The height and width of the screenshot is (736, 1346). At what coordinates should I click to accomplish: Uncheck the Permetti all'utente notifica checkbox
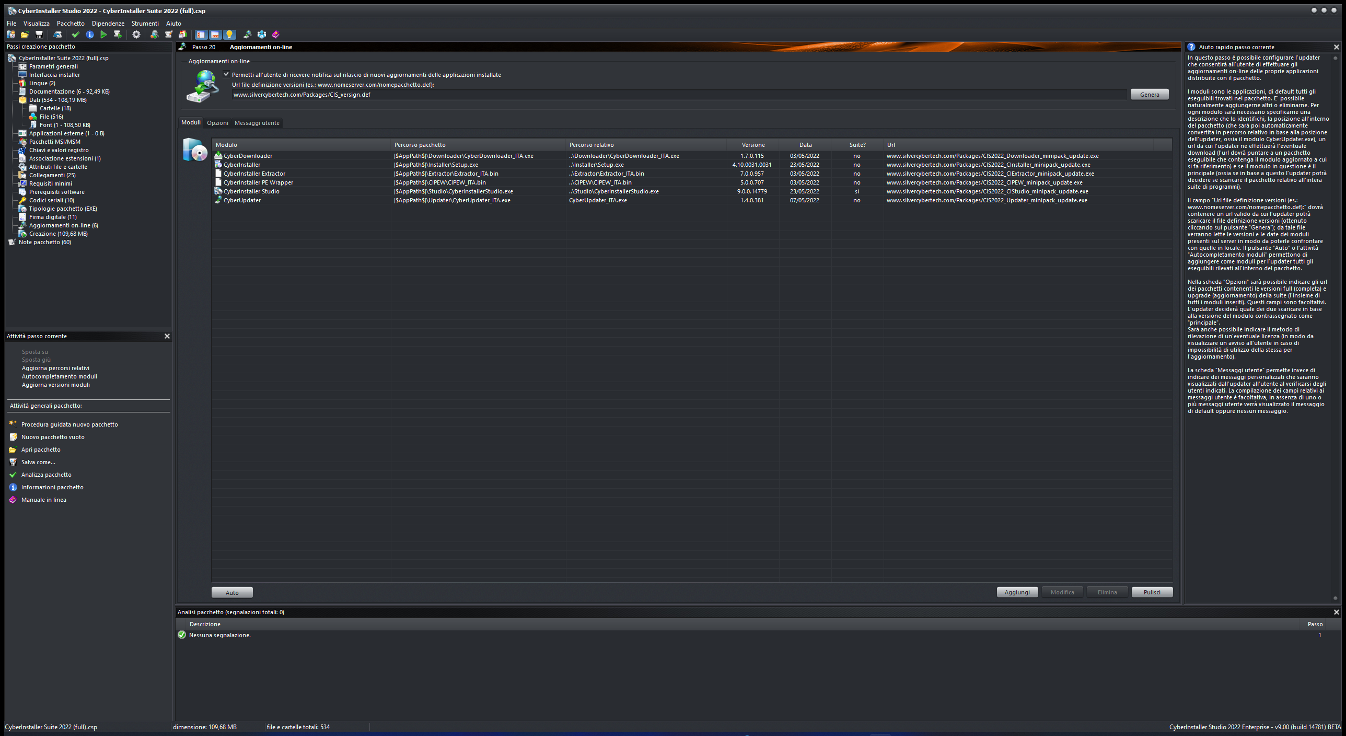(x=226, y=74)
